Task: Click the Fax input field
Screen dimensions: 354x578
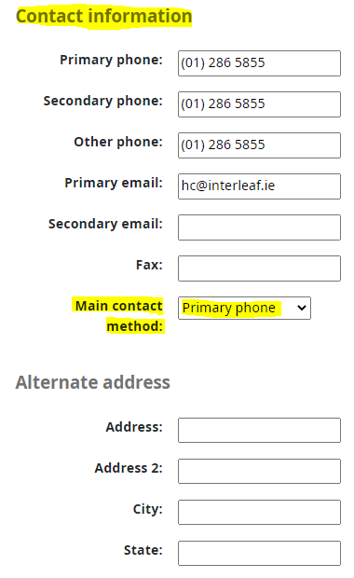Action: [x=259, y=268]
